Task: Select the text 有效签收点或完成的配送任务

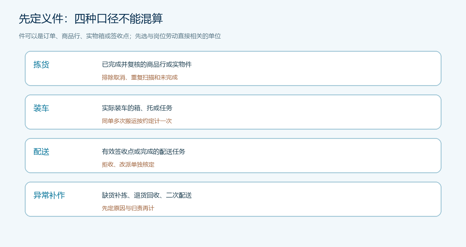Action: click(144, 152)
